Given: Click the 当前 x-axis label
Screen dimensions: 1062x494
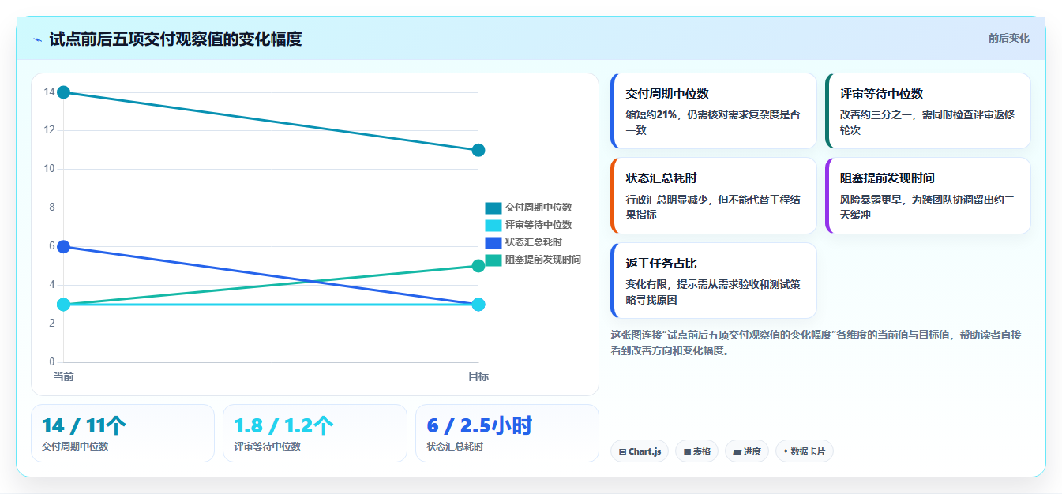Looking at the screenshot, I should (63, 376).
